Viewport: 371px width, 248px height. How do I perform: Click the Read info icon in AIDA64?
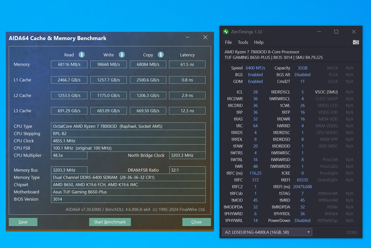pos(82,55)
